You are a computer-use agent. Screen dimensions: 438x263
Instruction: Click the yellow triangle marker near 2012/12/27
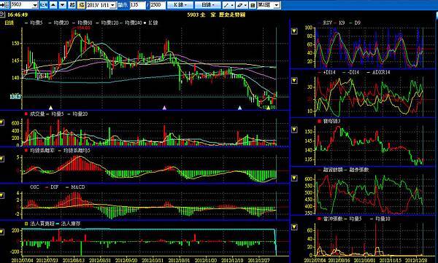[x=269, y=108]
